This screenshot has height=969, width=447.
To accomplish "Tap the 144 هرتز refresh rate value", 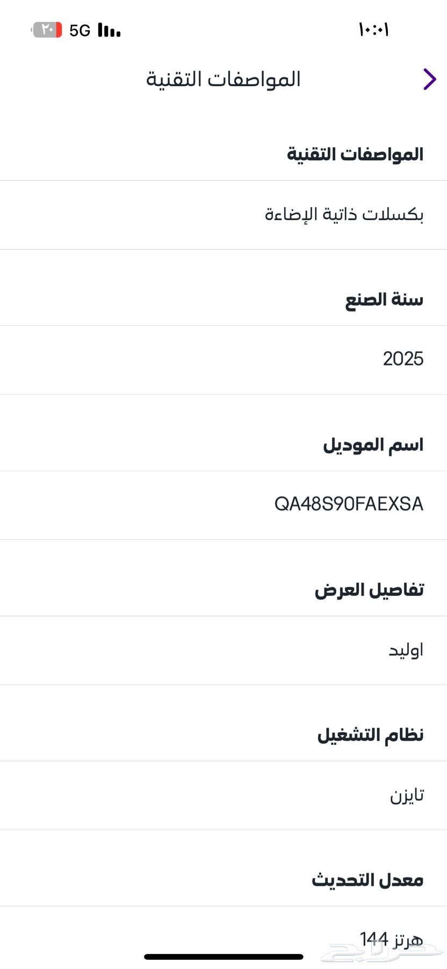I will 392,939.
